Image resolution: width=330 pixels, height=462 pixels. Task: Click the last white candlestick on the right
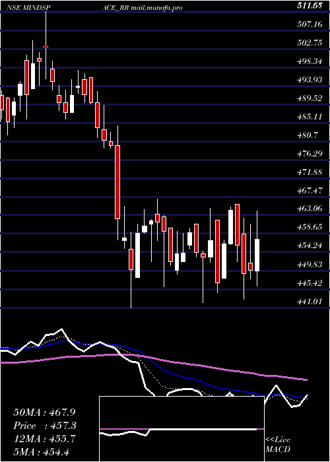(257, 255)
